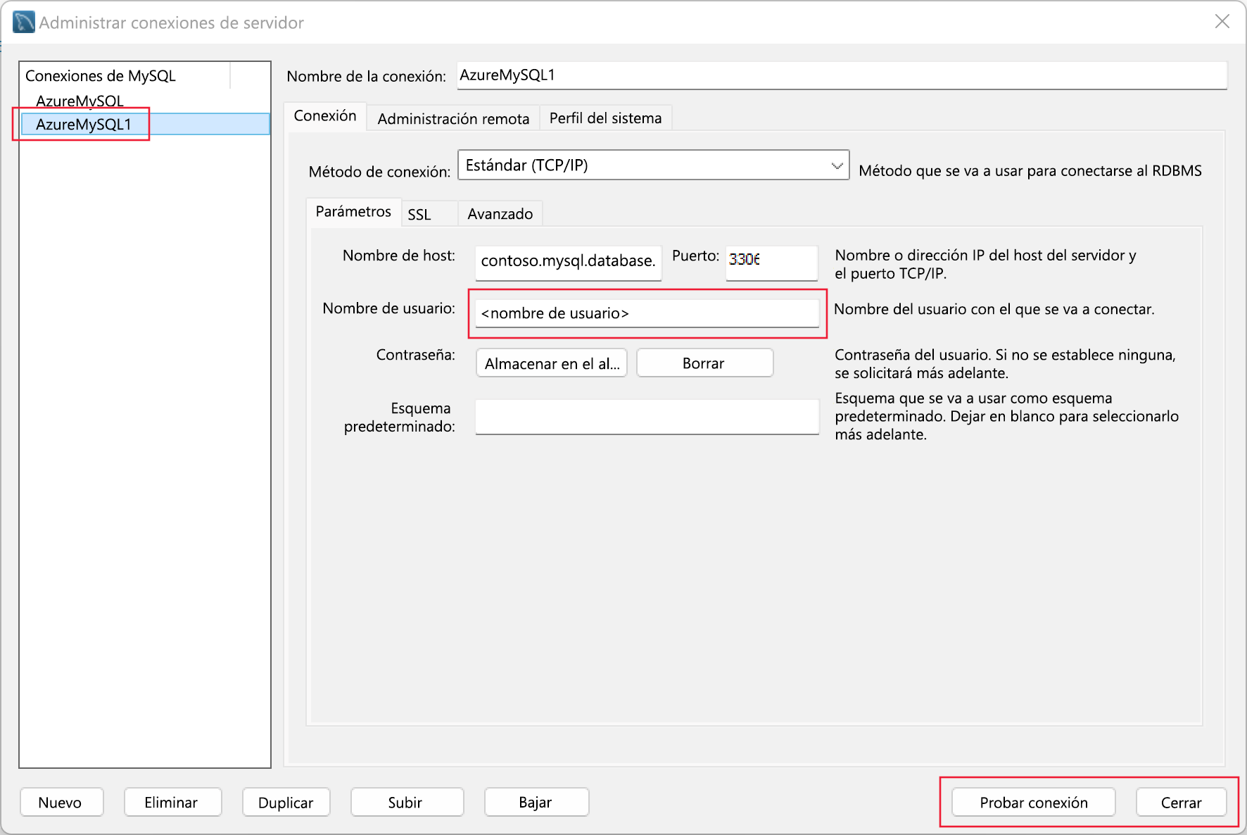Click the MySQL Workbench dolphin icon in title bar
Image resolution: width=1247 pixels, height=835 pixels.
[24, 23]
